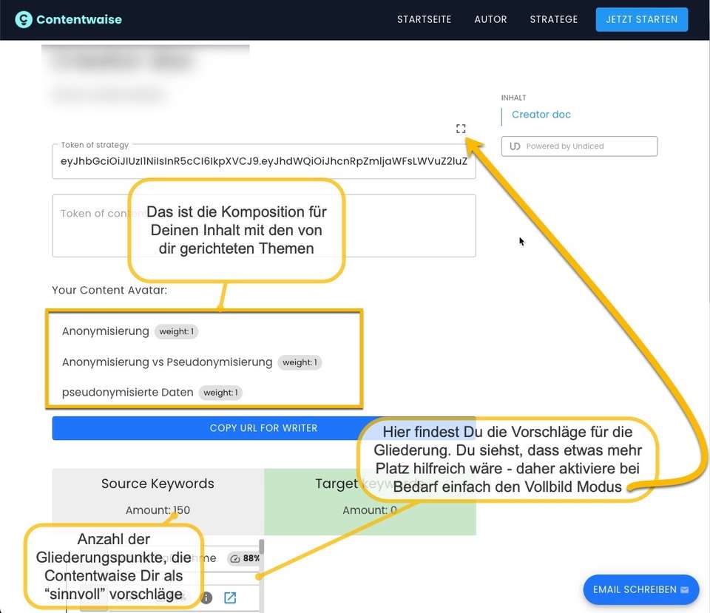Click the open-in-new-window icon
This screenshot has height=613, width=710.
pos(230,597)
